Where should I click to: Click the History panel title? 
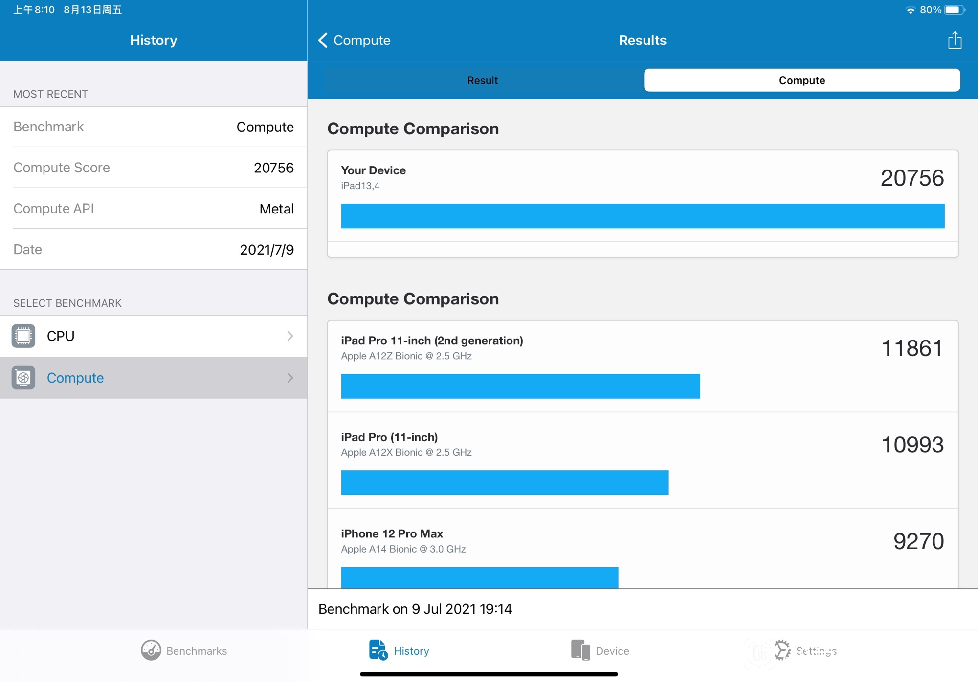point(154,40)
